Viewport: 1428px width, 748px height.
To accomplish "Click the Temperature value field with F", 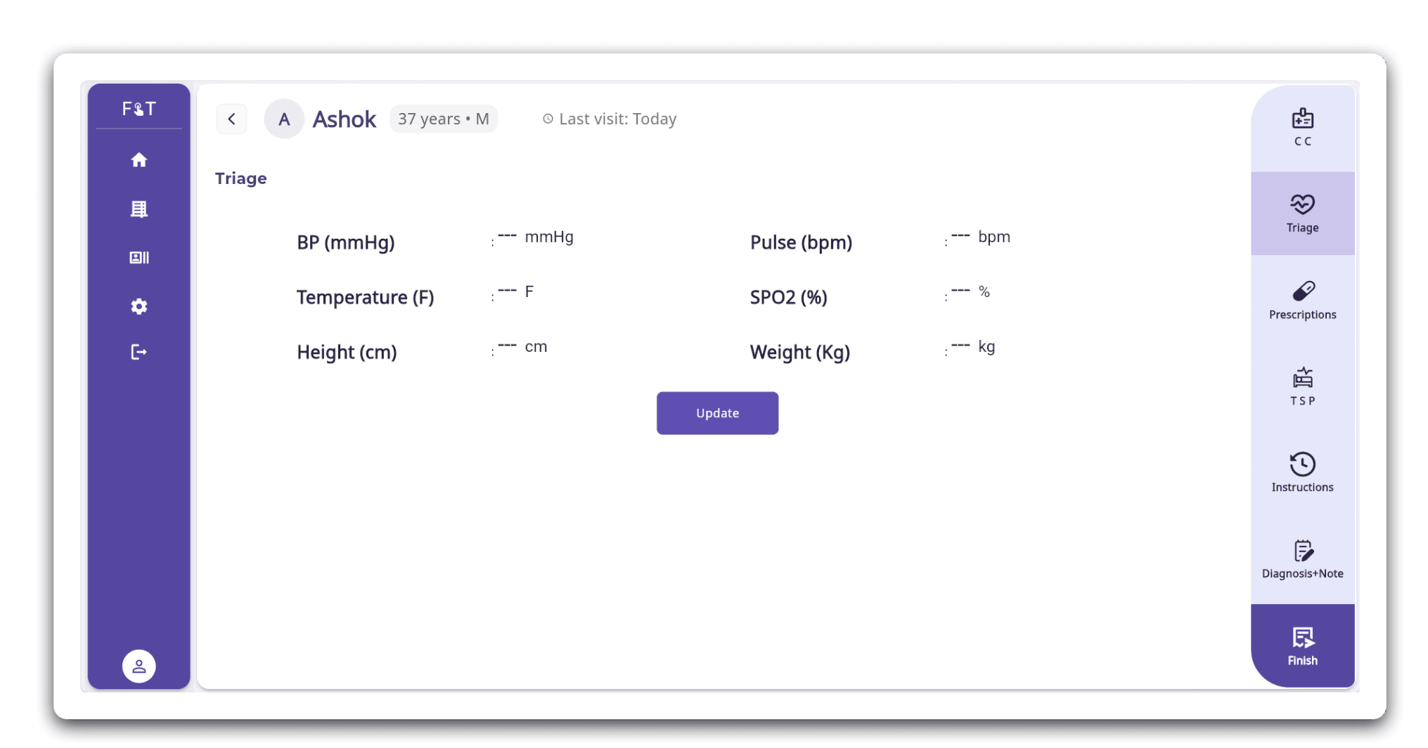I will click(515, 291).
